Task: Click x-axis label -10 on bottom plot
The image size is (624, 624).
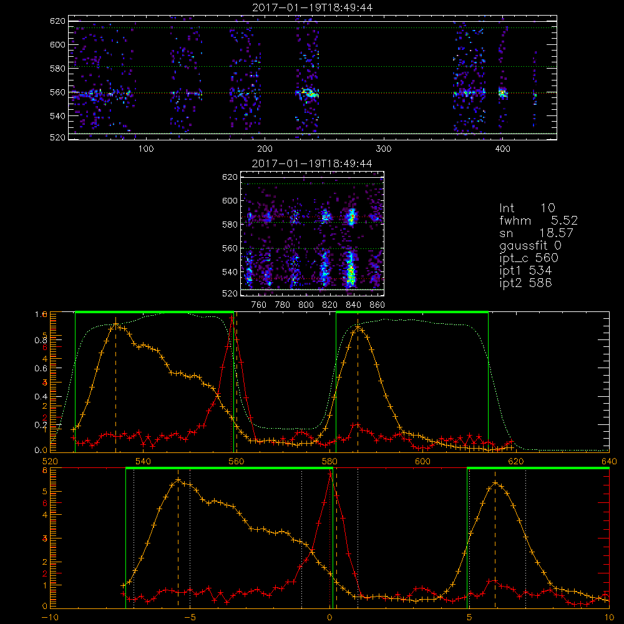Action: [50, 617]
